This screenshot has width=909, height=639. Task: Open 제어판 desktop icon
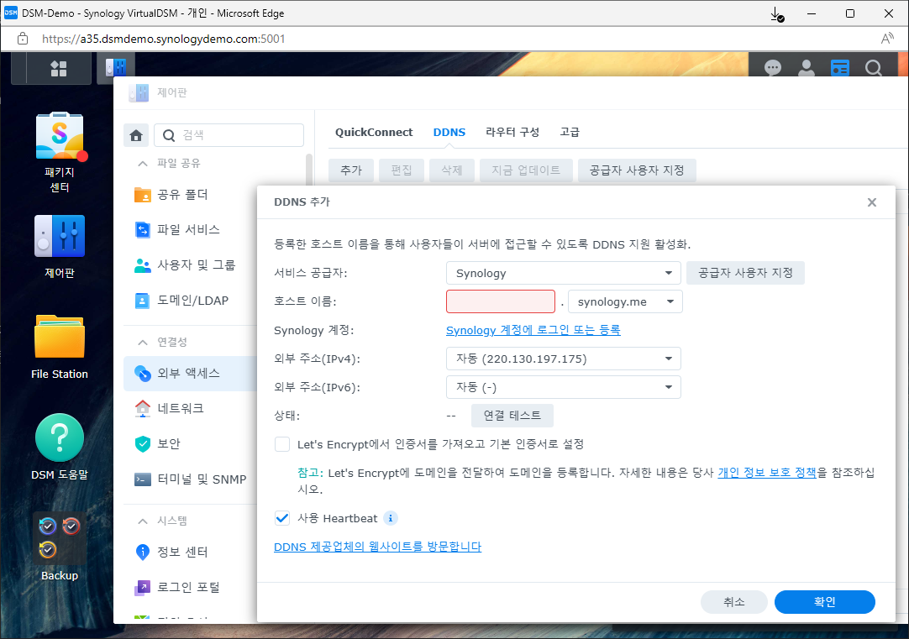(x=60, y=247)
